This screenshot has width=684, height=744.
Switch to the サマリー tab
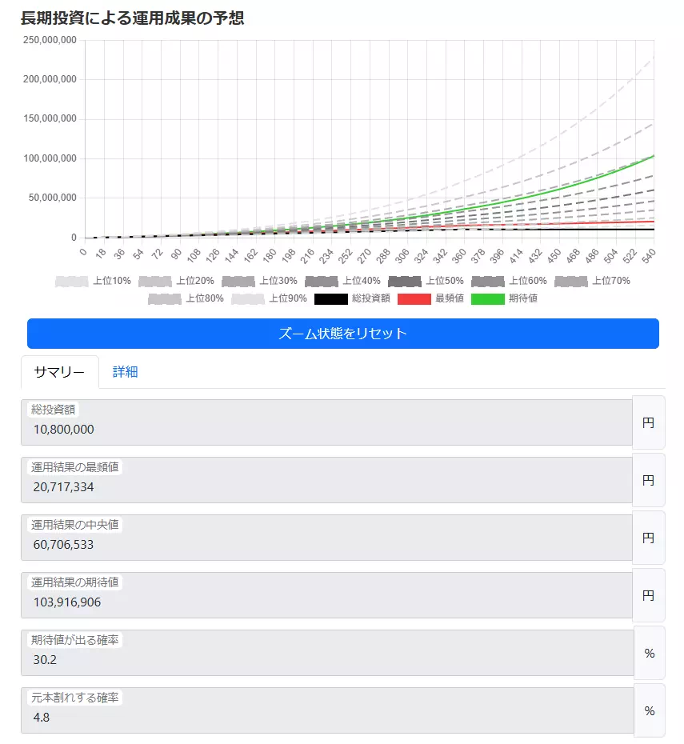coord(60,371)
